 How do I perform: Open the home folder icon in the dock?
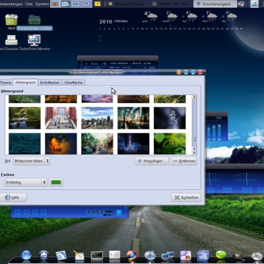44,255
